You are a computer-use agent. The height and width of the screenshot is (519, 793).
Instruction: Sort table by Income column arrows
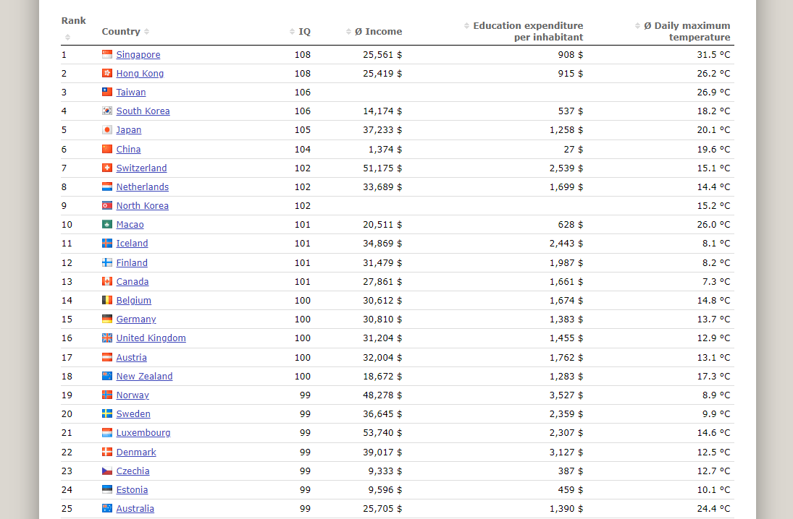coord(348,31)
